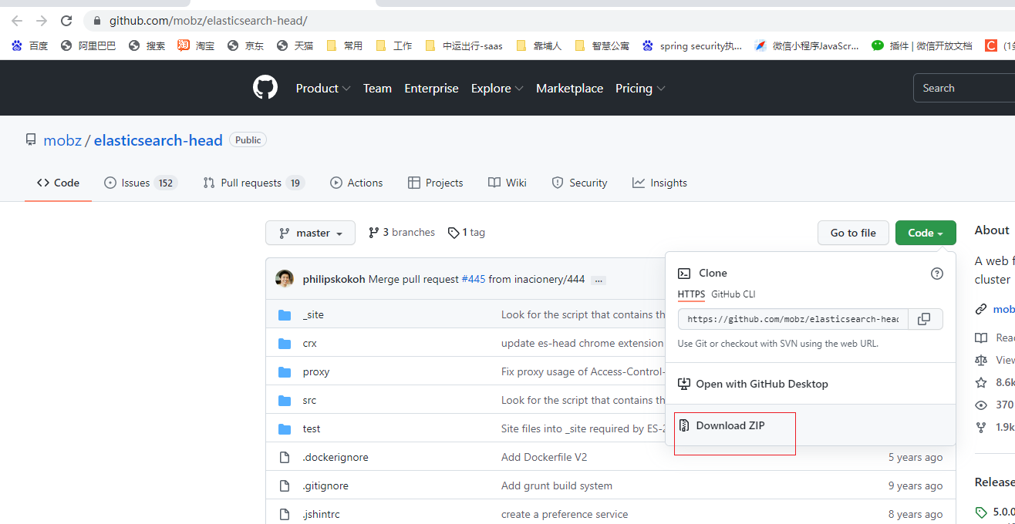The width and height of the screenshot is (1015, 524).
Task: View the 3 branches link
Action: pos(402,232)
